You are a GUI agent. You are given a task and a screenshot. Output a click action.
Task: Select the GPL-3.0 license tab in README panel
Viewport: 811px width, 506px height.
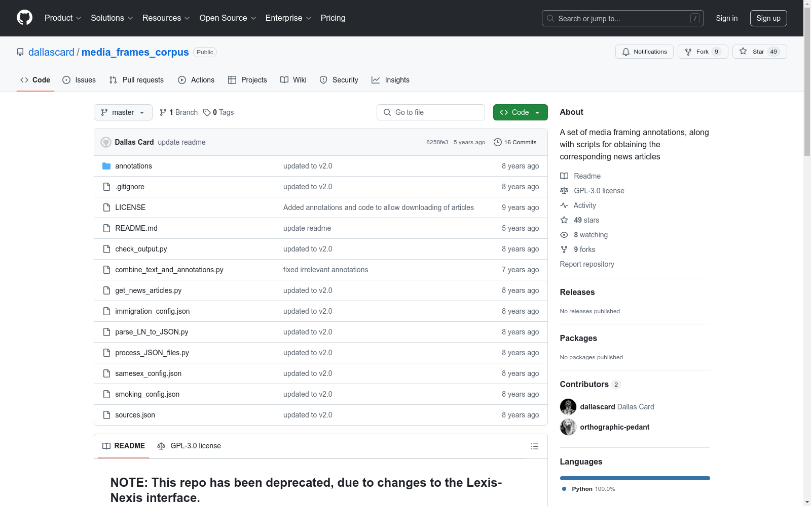(189, 446)
